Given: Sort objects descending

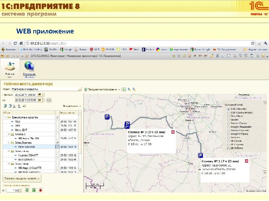Looking at the screenshot, I should click(19, 106).
